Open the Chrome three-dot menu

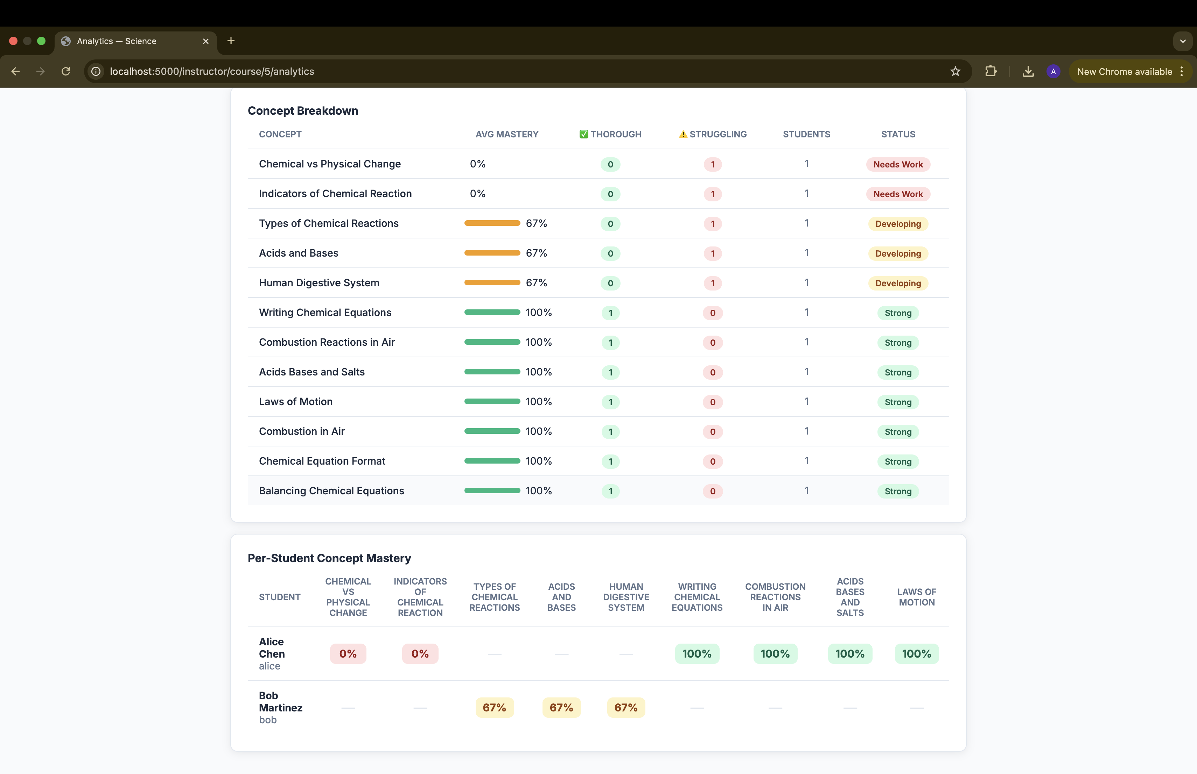[1182, 71]
